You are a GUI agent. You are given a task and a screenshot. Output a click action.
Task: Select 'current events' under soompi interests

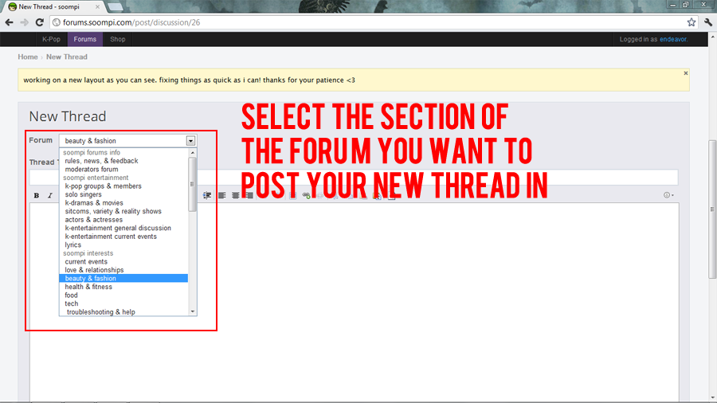86,261
